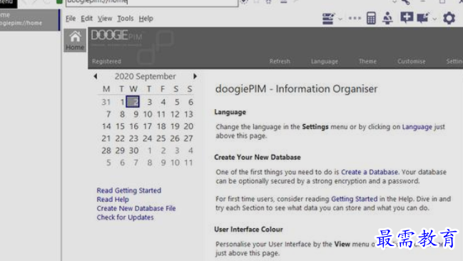Select highlighted date 2 September
This screenshot has width=463, height=261.
coord(133,102)
